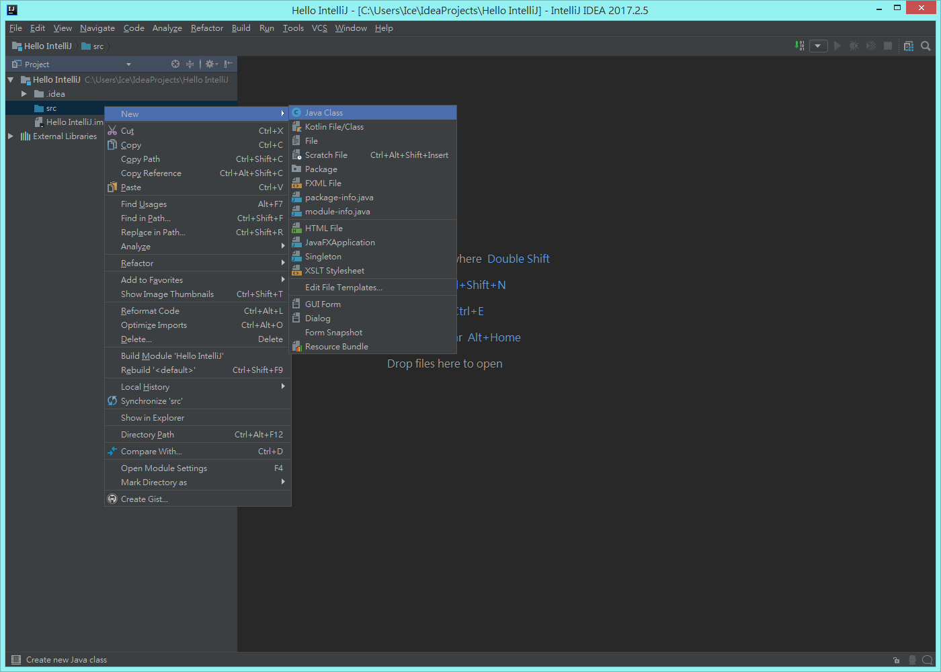Click the Hector inspector icon in status bar
Screen dimensions: 941x672
point(912,660)
